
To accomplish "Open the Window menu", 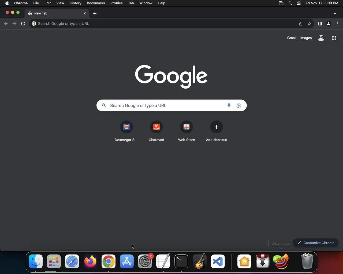I will (146, 3).
